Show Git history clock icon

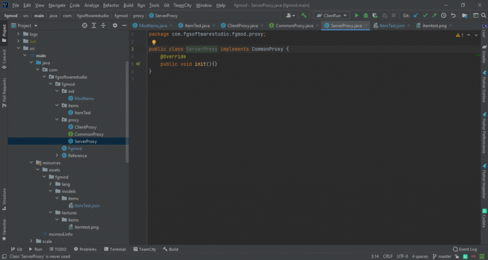(444, 15)
